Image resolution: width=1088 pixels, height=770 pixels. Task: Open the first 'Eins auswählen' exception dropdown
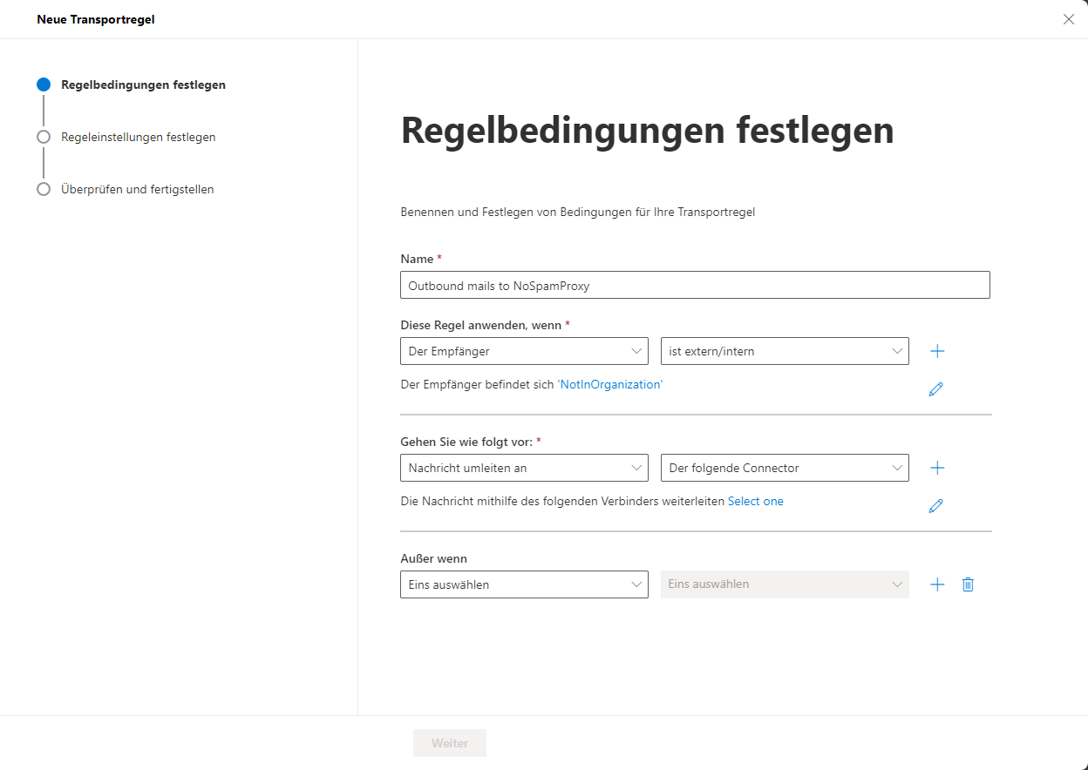click(x=524, y=584)
